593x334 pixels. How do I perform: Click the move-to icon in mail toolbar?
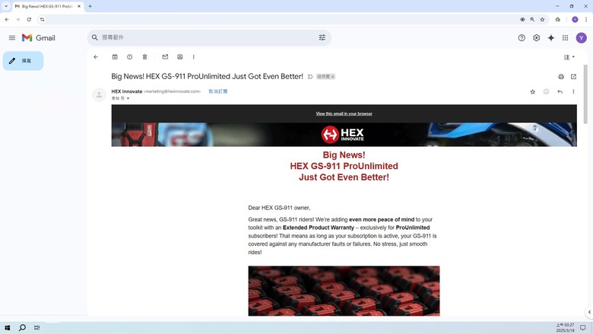(x=180, y=57)
